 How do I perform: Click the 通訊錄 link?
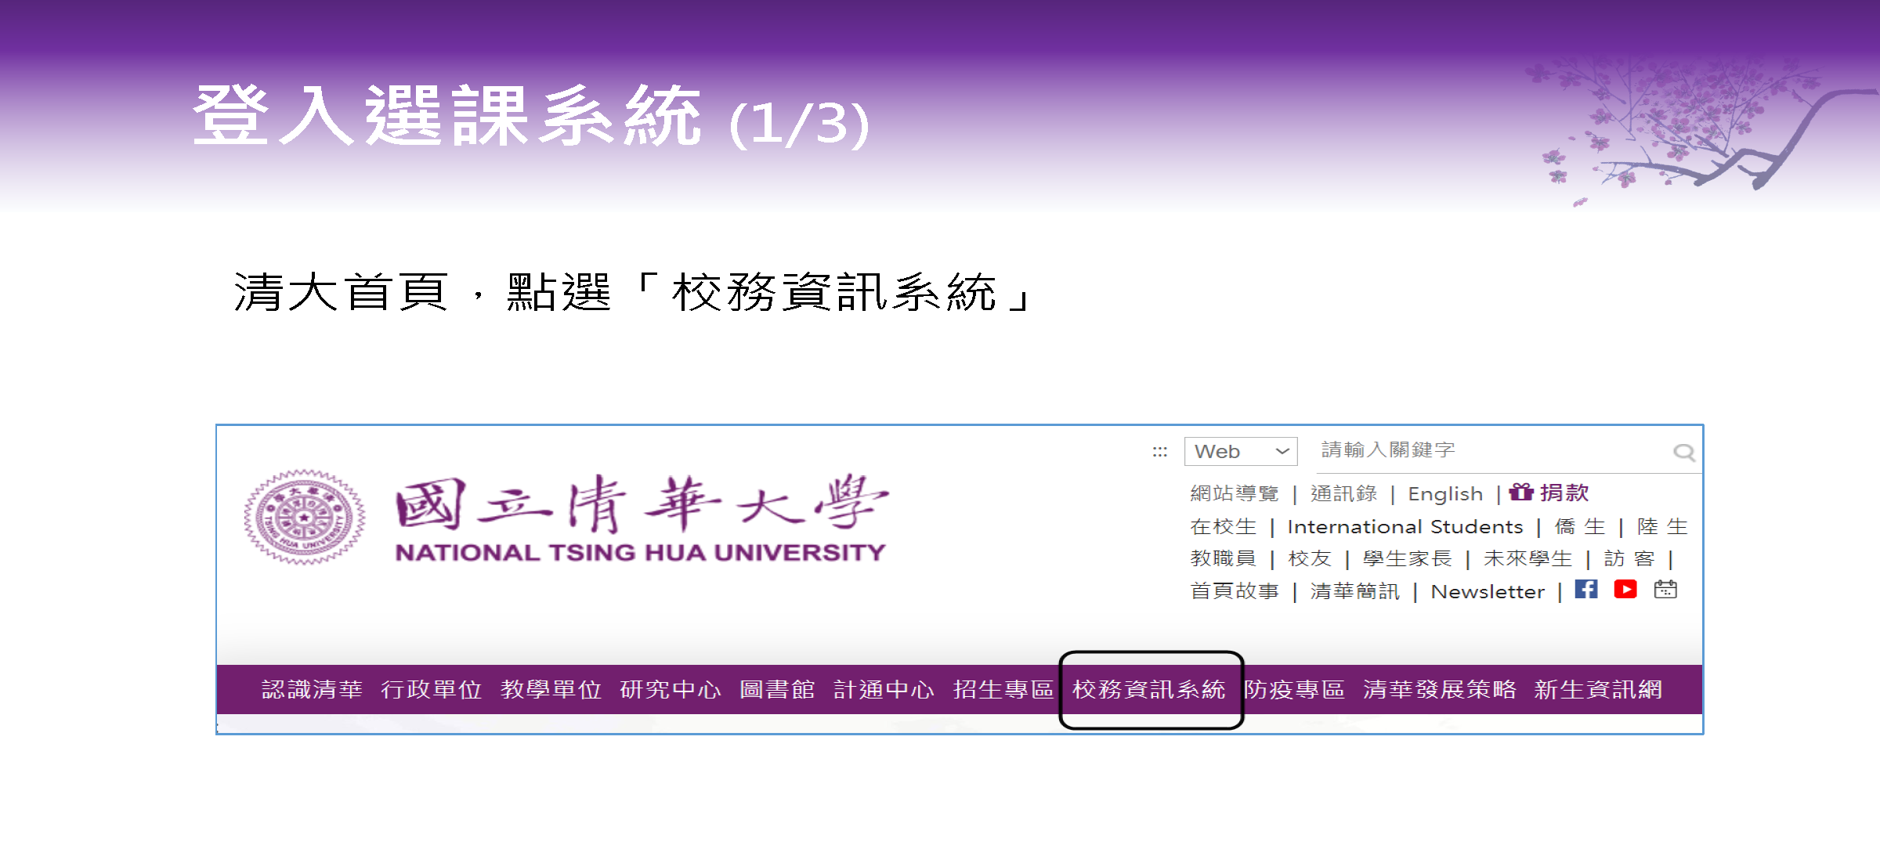pos(1344,493)
